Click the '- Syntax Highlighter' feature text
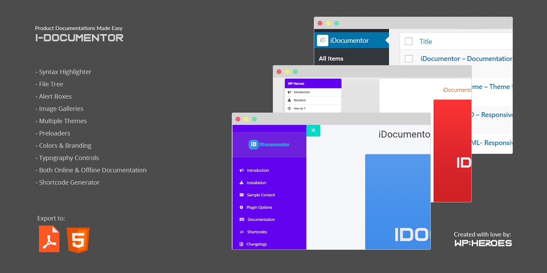 [63, 72]
